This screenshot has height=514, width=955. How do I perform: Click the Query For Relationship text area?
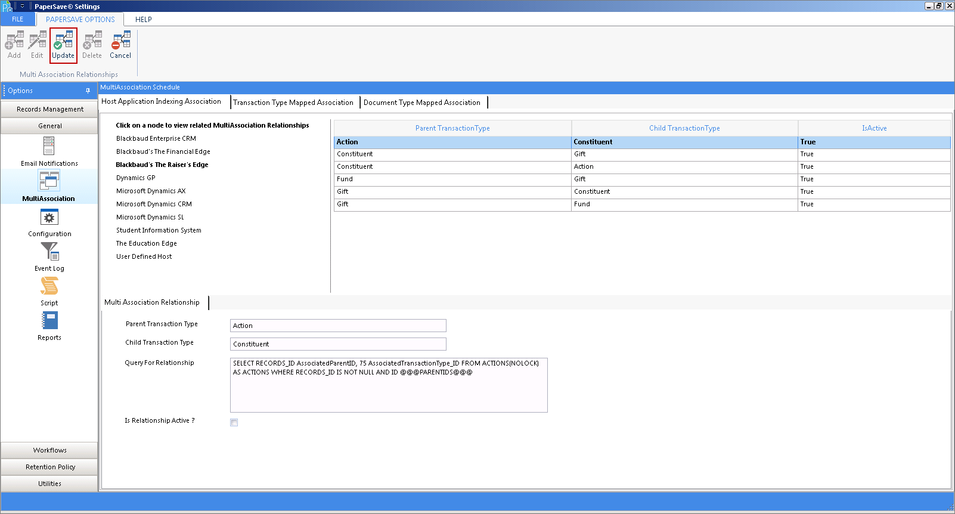(389, 385)
